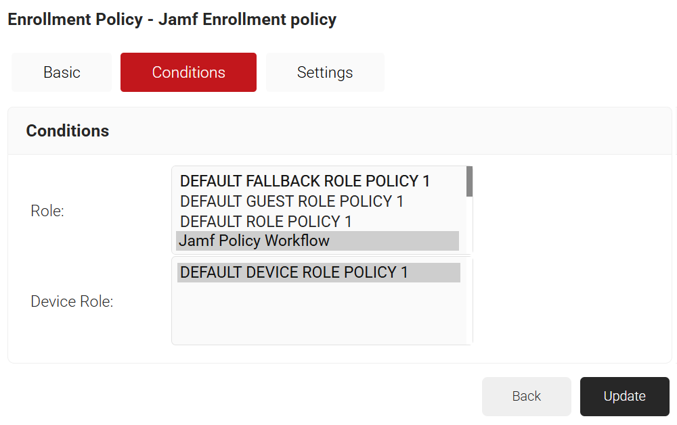The image size is (677, 425).
Task: Click the Update button
Action: (x=624, y=397)
